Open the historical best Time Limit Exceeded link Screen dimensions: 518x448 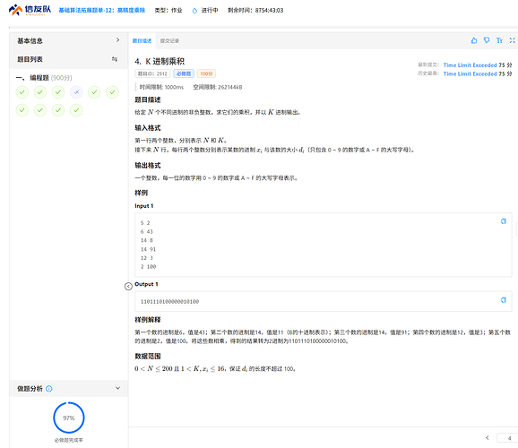(470, 73)
